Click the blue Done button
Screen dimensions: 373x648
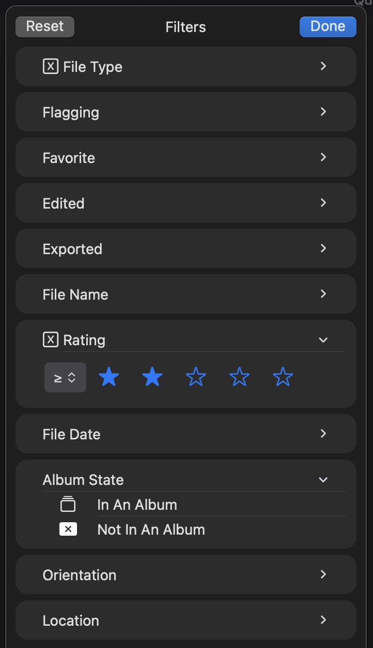pyautogui.click(x=328, y=26)
